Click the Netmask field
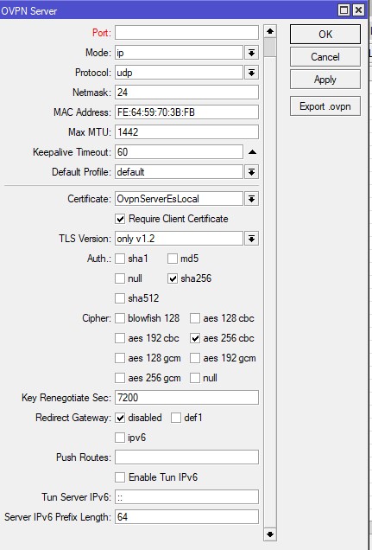The height and width of the screenshot is (550, 372). tap(186, 93)
